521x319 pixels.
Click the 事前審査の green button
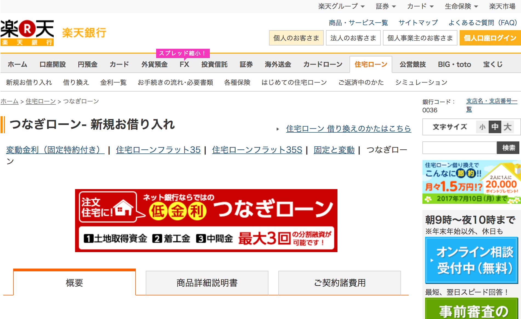click(471, 309)
